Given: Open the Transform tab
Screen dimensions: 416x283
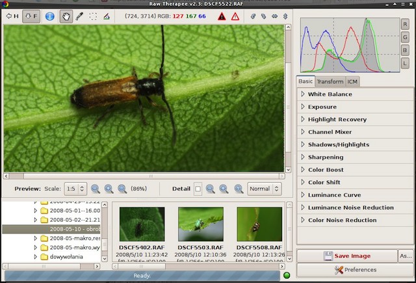Looking at the screenshot, I should (x=330, y=81).
